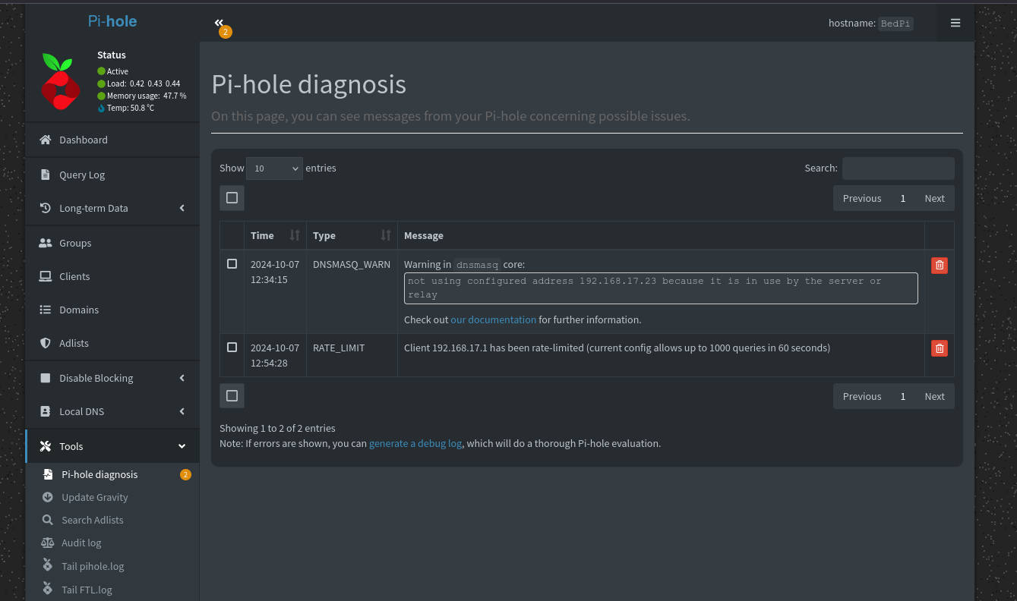Go to Update Gravity under Tools
This screenshot has width=1017, height=601.
[95, 497]
